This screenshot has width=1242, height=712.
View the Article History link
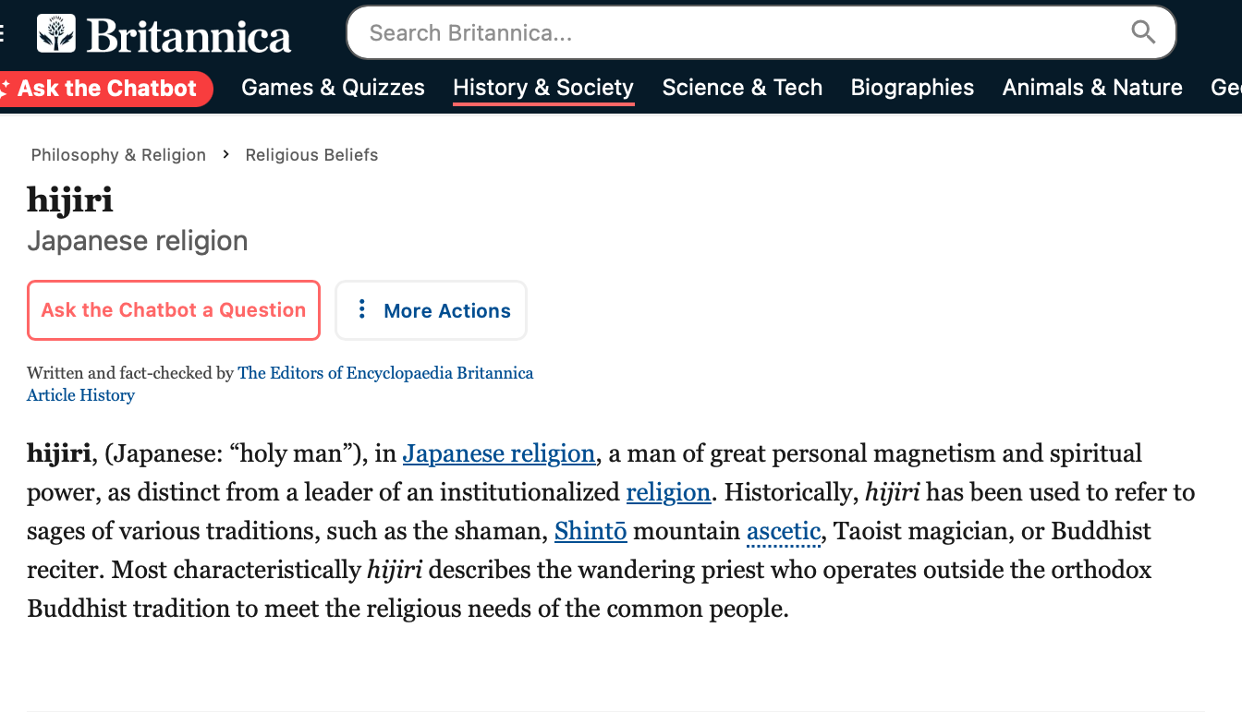80,395
